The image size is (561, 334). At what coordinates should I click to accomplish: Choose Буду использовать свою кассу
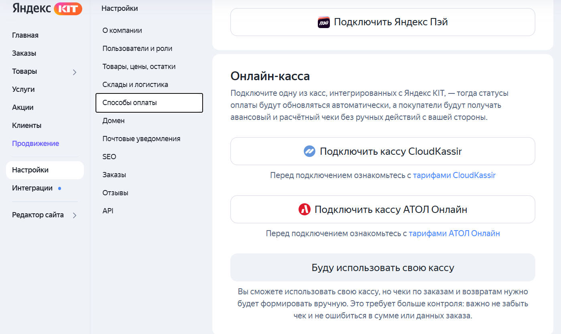383,267
